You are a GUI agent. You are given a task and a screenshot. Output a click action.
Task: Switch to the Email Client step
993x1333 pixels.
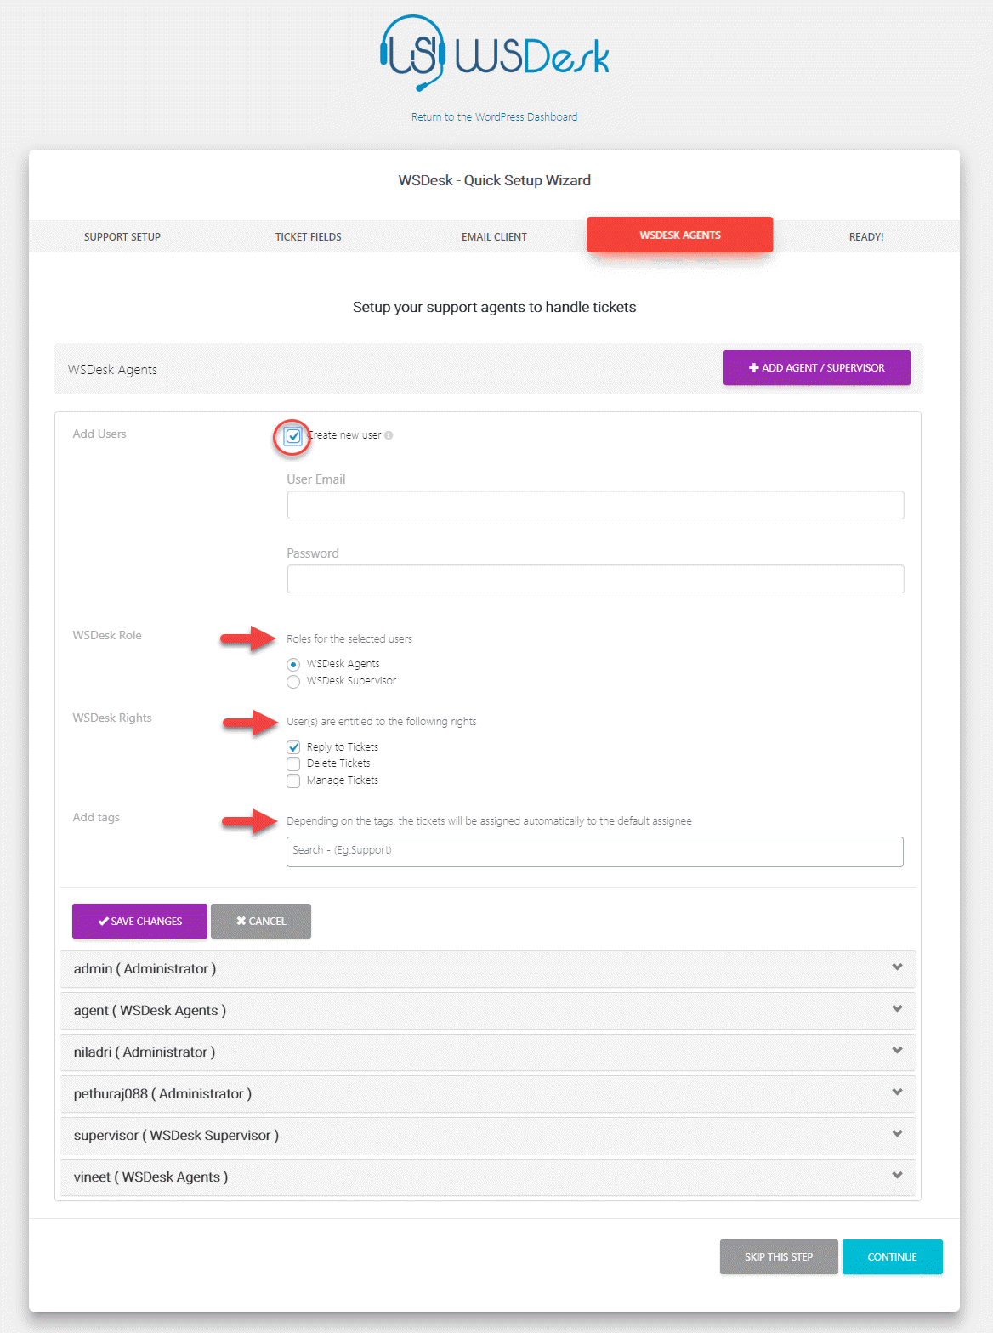tap(494, 237)
